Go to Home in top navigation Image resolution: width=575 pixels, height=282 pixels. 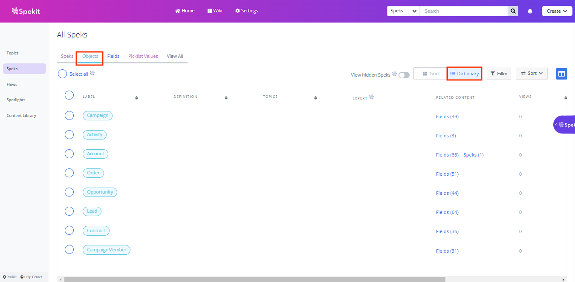point(185,11)
